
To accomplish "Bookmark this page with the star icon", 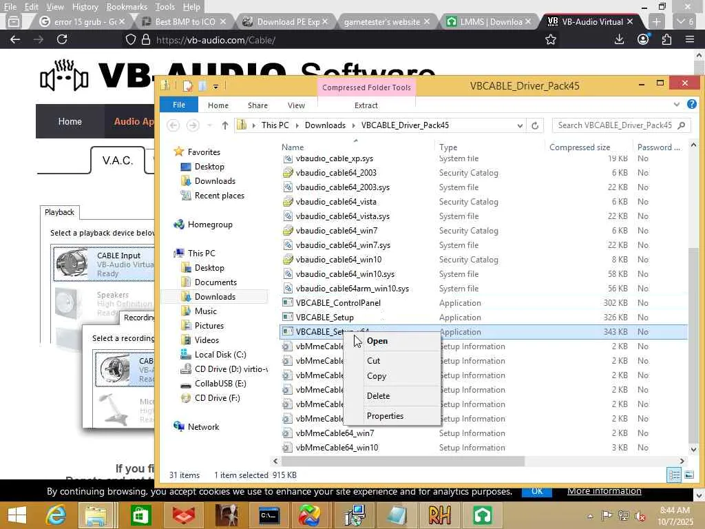I will pos(550,39).
